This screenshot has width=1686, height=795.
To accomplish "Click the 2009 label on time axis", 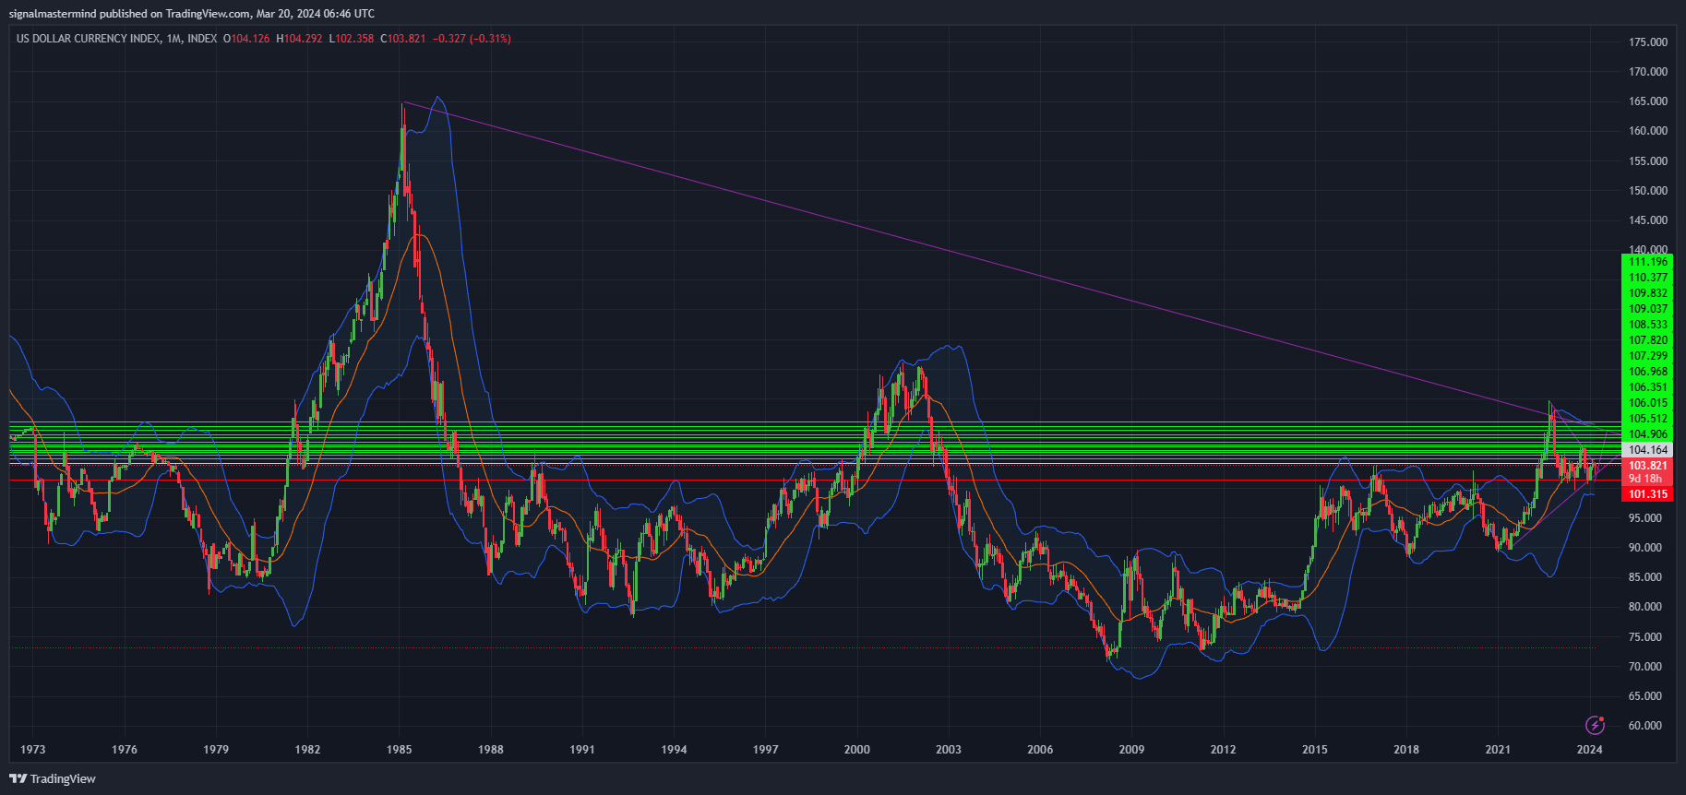I will coord(1132,750).
